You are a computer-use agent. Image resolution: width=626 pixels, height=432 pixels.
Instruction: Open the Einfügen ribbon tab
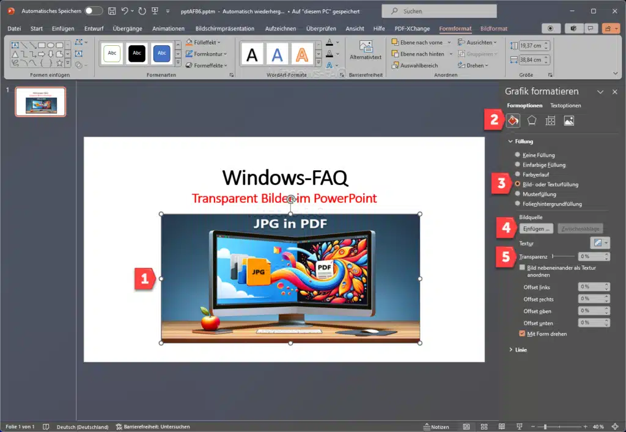tap(63, 28)
